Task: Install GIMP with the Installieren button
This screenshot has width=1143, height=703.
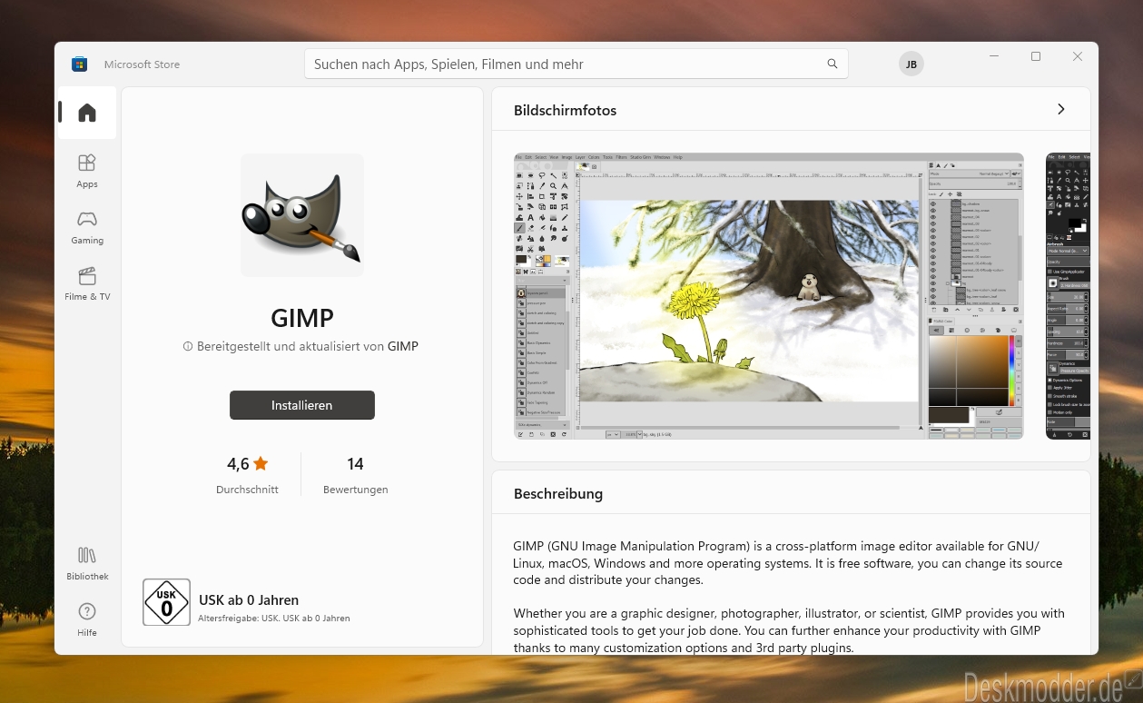Action: (302, 405)
